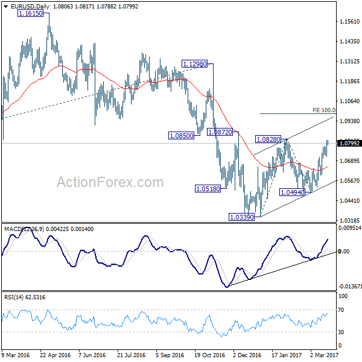The height and width of the screenshot is (362, 362).
Task: Click the 2 Mar 2017 date label
Action: pyautogui.click(x=324, y=355)
